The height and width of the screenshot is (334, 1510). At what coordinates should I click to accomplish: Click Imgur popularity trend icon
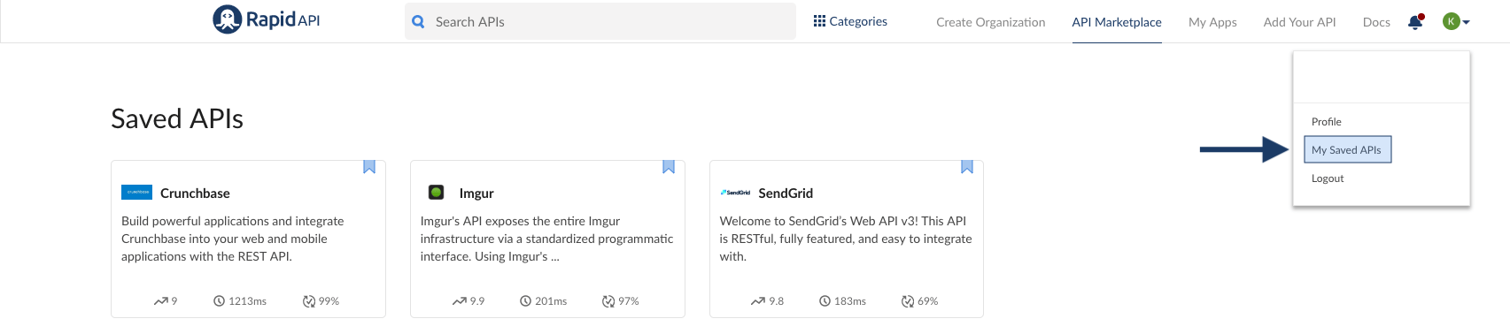point(460,301)
